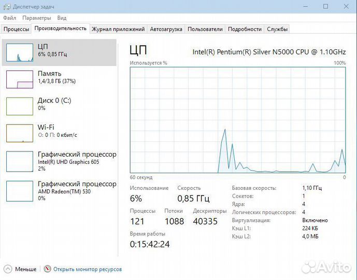Click AMD Radeon(TM) 530 text
The width and height of the screenshot is (357, 280).
click(64, 191)
